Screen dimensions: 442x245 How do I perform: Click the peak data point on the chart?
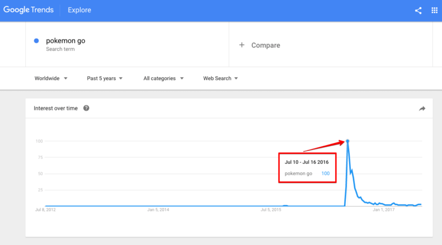click(348, 141)
